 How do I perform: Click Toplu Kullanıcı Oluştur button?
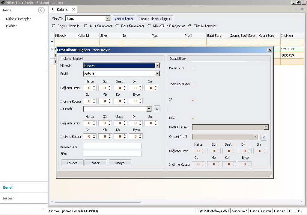pyautogui.click(x=155, y=19)
